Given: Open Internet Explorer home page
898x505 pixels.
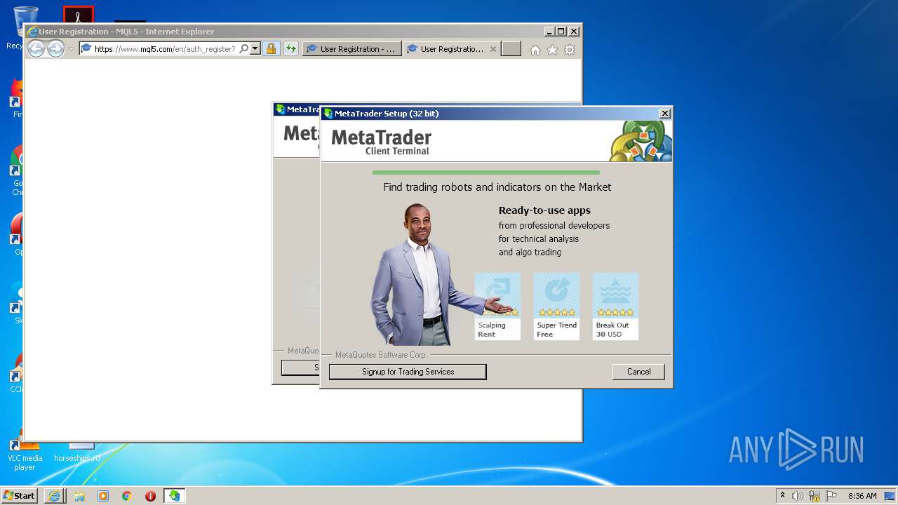Looking at the screenshot, I should point(535,50).
